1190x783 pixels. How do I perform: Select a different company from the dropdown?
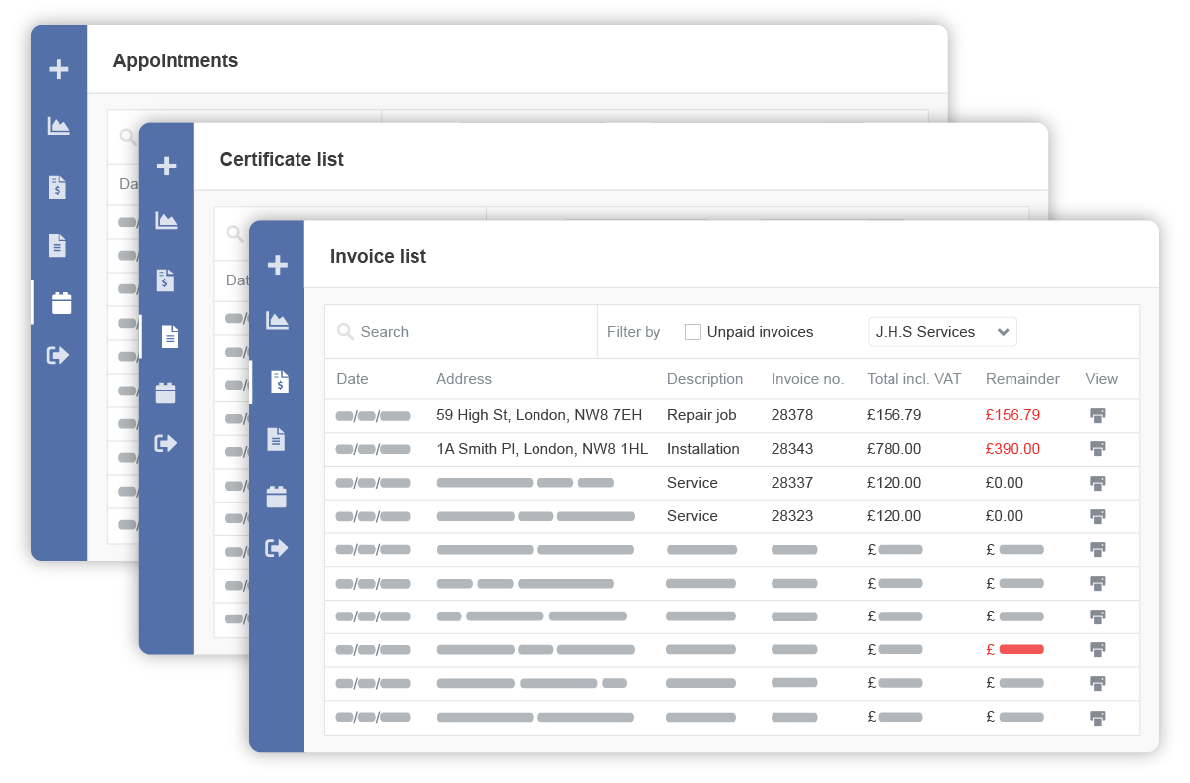(940, 331)
